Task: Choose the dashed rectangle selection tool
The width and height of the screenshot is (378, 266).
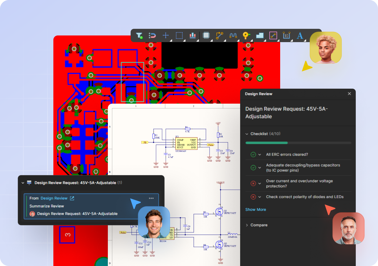Action: click(x=179, y=35)
